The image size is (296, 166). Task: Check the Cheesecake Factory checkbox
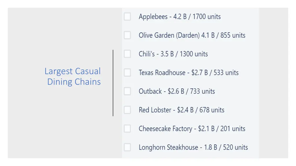click(127, 129)
